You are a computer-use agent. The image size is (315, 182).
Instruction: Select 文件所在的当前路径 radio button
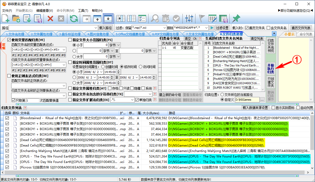click(222, 95)
